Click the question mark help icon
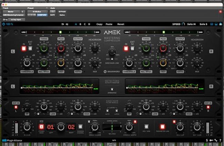The height and width of the screenshot is (146, 224). tap(220, 140)
